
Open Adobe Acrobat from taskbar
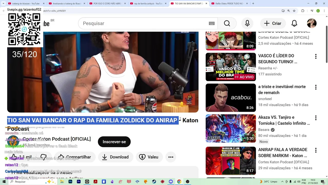point(95,182)
